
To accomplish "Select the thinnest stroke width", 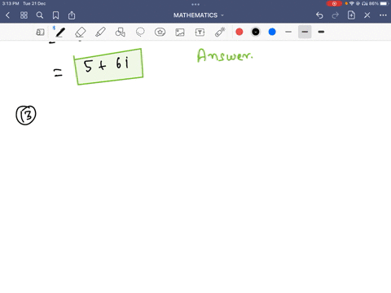I will [288, 32].
